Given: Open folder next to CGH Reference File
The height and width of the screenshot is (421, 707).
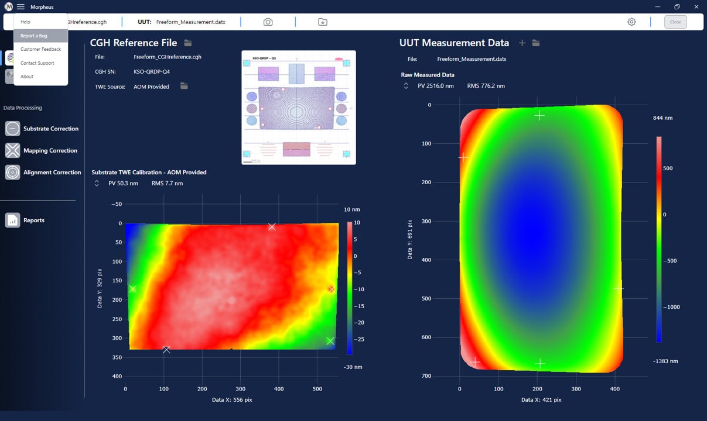Looking at the screenshot, I should [188, 43].
